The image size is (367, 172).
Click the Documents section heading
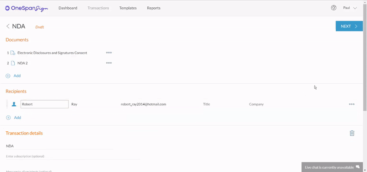coord(17,40)
